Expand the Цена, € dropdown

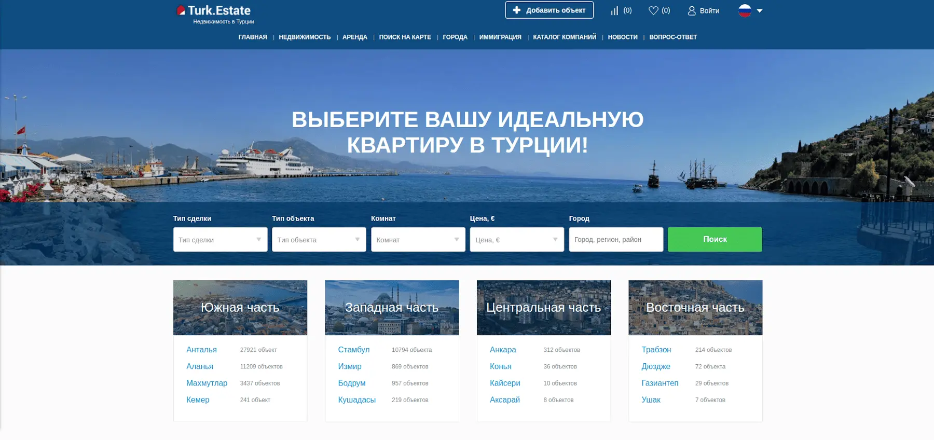click(x=517, y=240)
